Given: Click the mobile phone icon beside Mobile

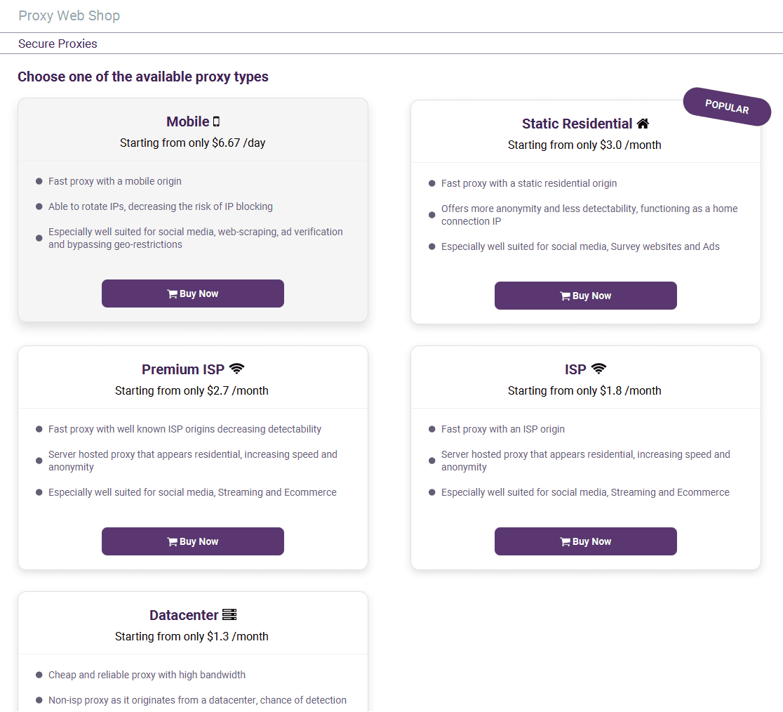Looking at the screenshot, I should coord(217,121).
